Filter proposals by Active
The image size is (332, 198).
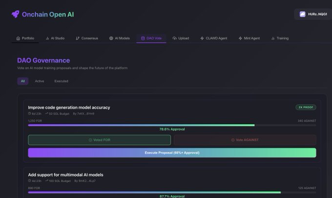tap(40, 81)
